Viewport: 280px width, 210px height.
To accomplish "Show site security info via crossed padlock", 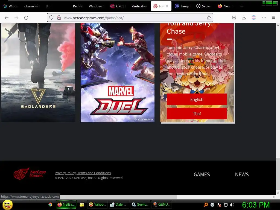I will (x=59, y=17).
